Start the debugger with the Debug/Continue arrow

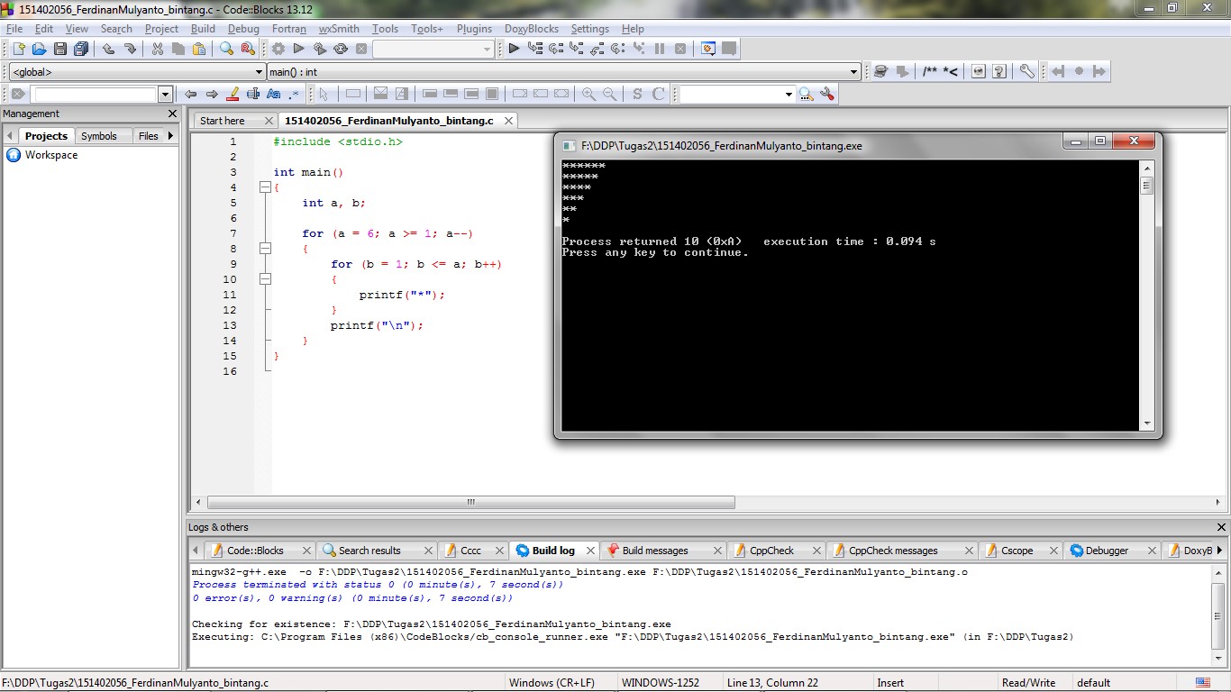[514, 49]
